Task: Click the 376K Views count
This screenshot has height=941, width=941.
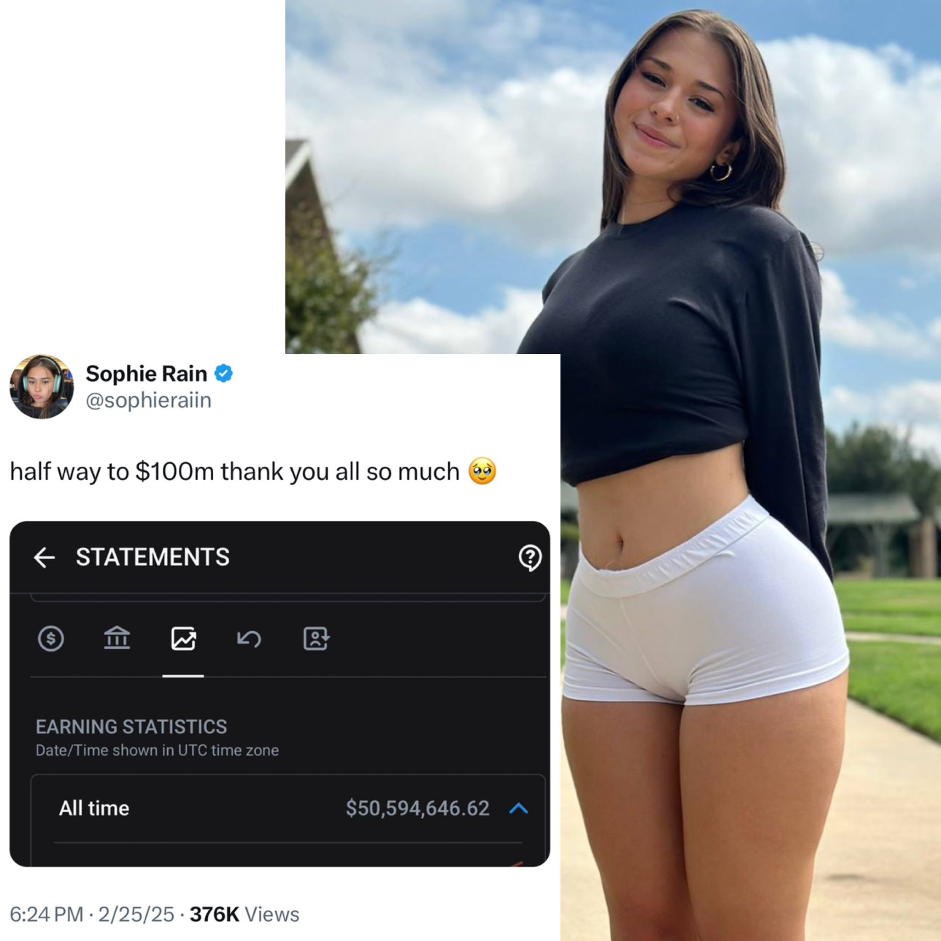Action: coord(244,914)
